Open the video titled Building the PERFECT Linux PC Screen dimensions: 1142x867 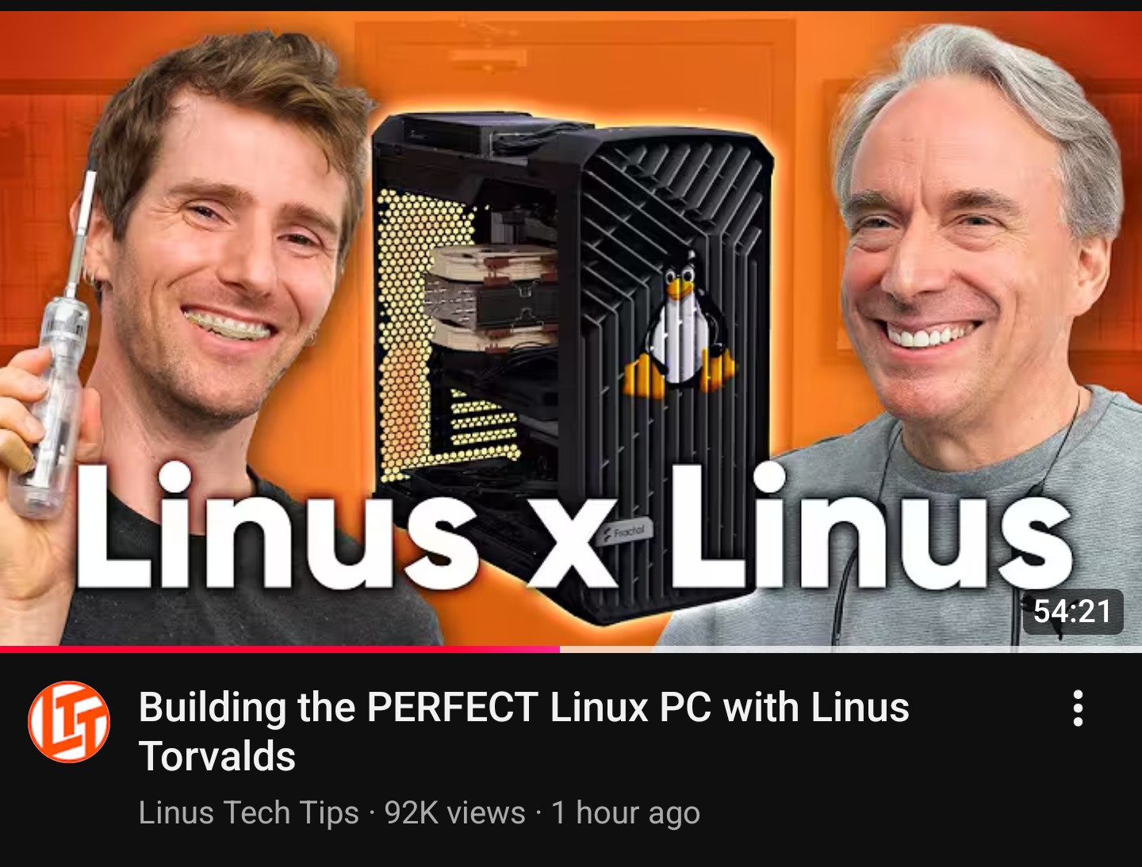click(x=523, y=731)
